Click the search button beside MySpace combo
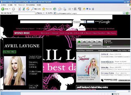Image resolution: width=131 pixels, height=95 pixels. point(90,22)
